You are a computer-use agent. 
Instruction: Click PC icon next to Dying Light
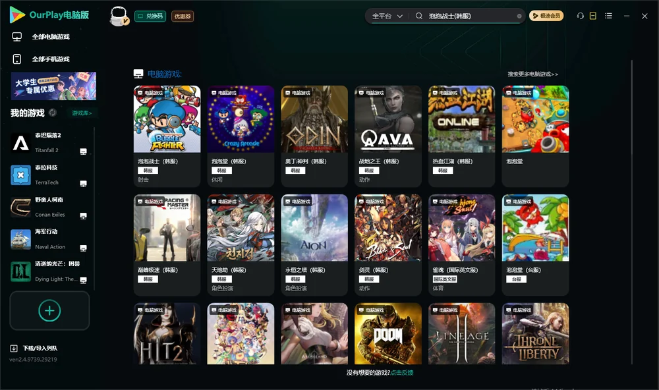point(83,281)
